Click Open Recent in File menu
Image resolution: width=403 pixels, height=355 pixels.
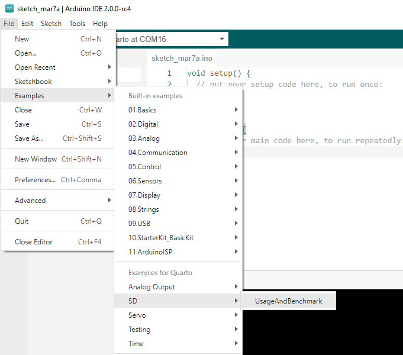click(35, 67)
